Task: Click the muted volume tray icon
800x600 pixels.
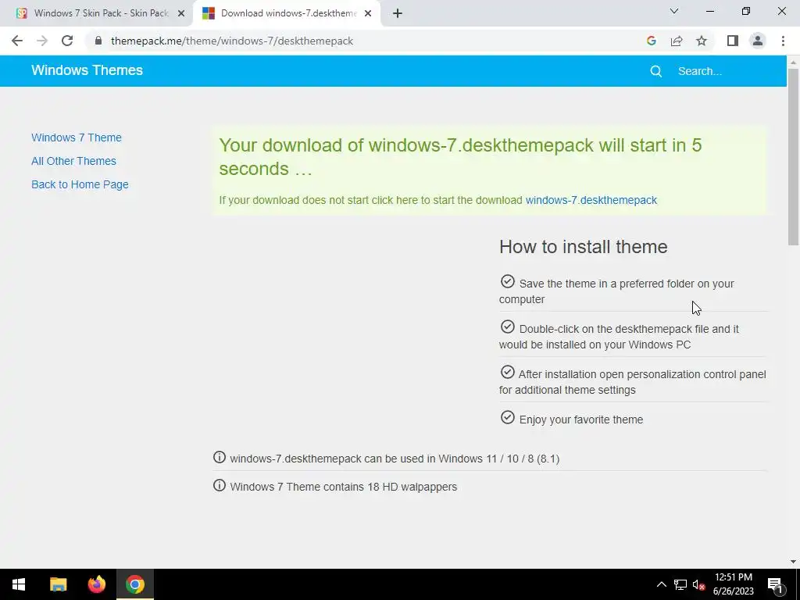Action: [x=699, y=584]
